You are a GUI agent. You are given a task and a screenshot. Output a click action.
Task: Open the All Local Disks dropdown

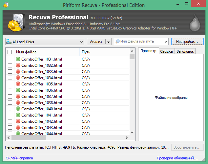click(45, 42)
